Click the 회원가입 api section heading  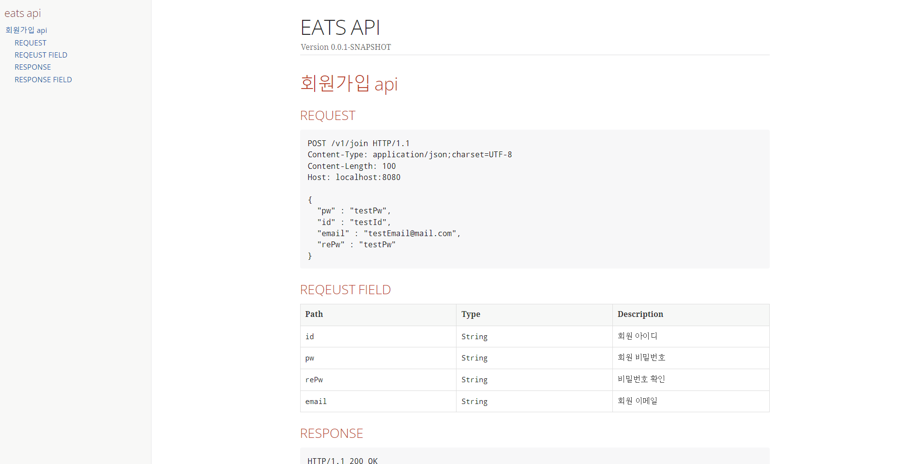click(349, 84)
